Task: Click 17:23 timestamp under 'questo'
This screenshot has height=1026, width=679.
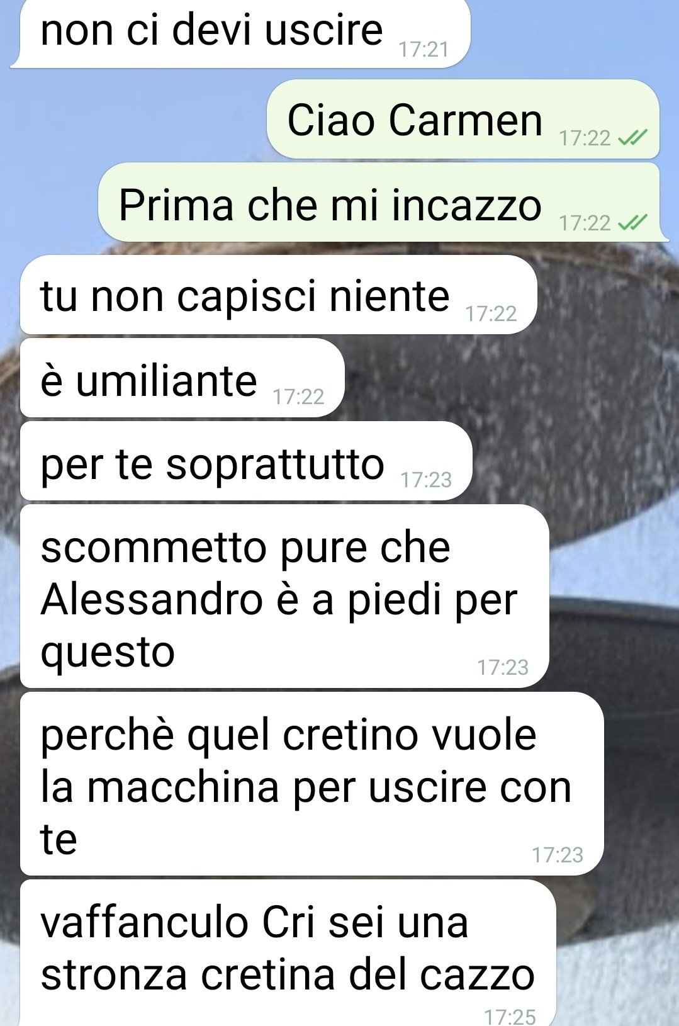Action: (x=503, y=667)
